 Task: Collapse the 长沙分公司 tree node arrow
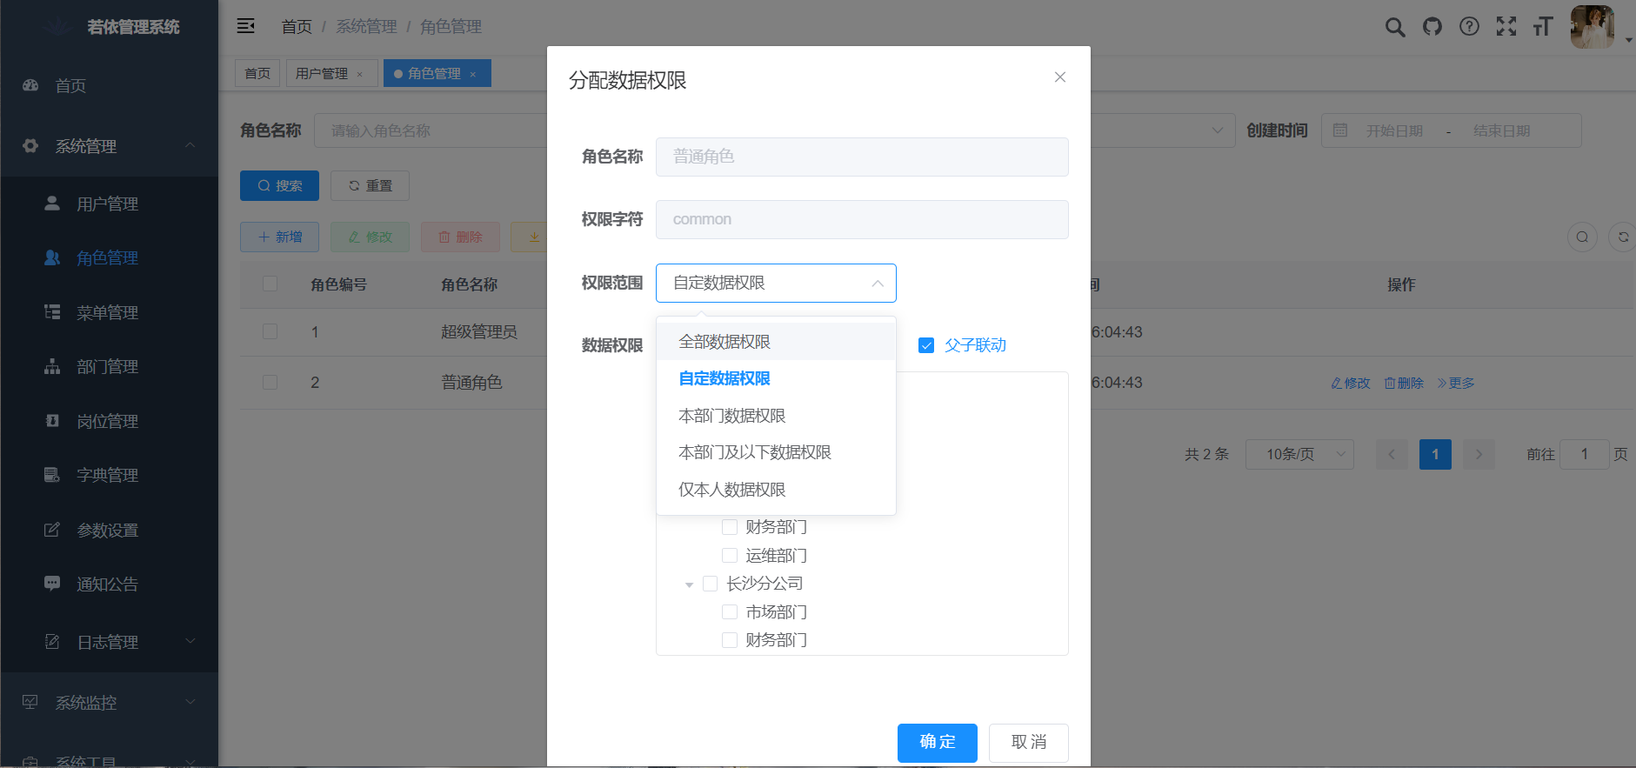tap(689, 584)
